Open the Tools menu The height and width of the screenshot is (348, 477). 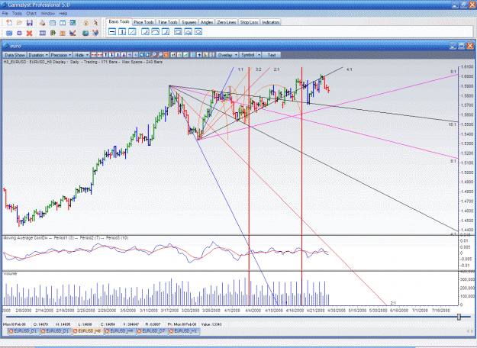pyautogui.click(x=17, y=14)
